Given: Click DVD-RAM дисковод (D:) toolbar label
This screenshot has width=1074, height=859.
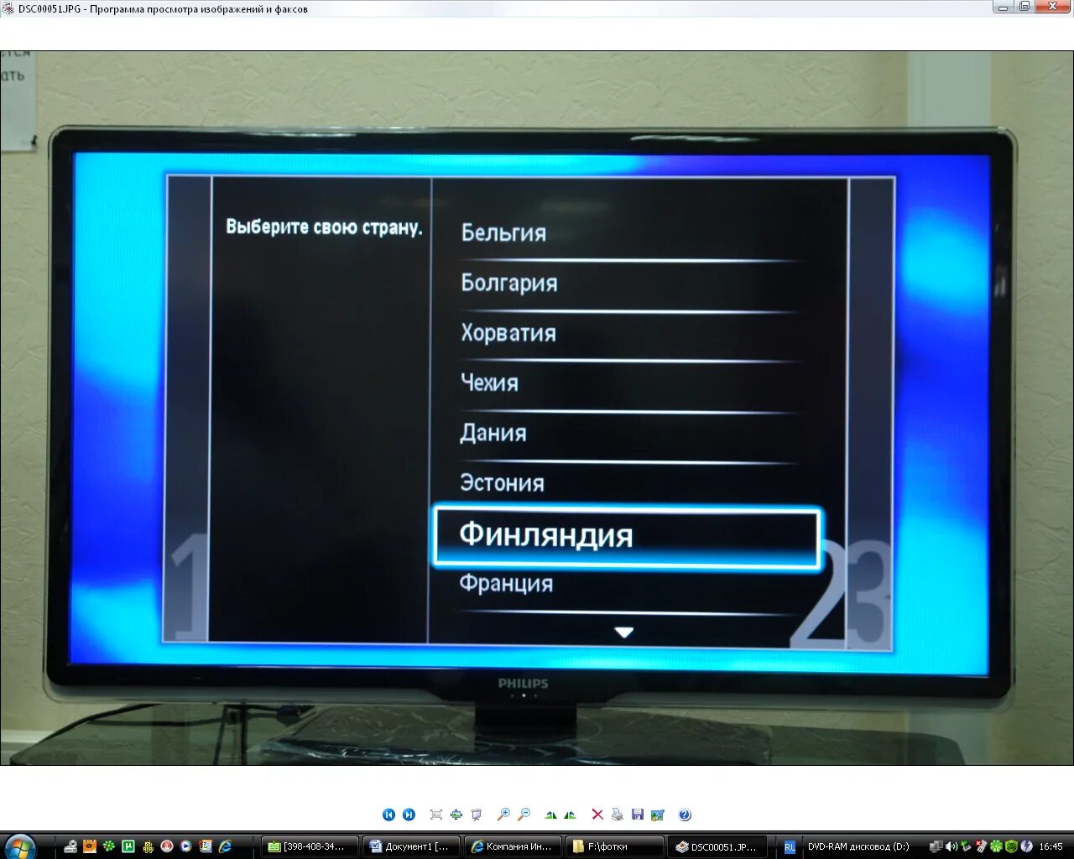Looking at the screenshot, I should (858, 846).
